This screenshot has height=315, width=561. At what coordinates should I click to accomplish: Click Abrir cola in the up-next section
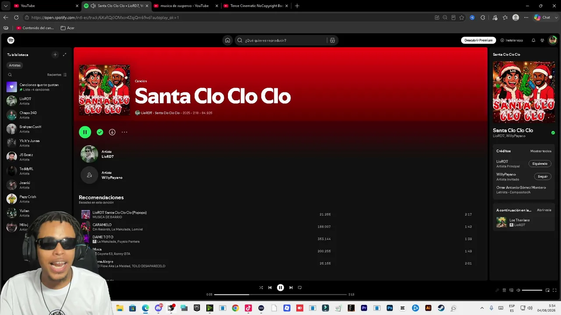click(x=544, y=210)
